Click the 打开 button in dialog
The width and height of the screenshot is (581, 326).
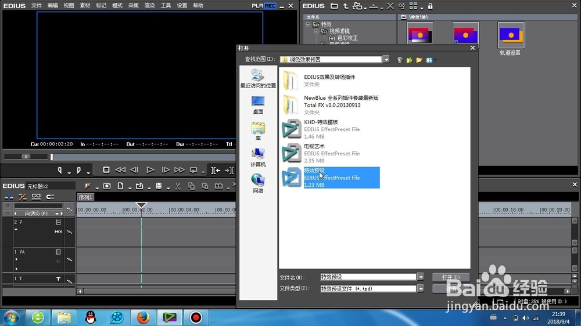pyautogui.click(x=451, y=277)
